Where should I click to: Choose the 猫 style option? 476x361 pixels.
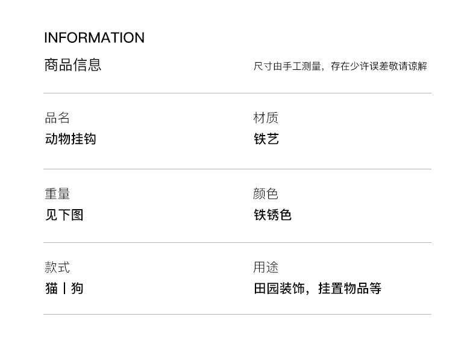tap(51, 289)
